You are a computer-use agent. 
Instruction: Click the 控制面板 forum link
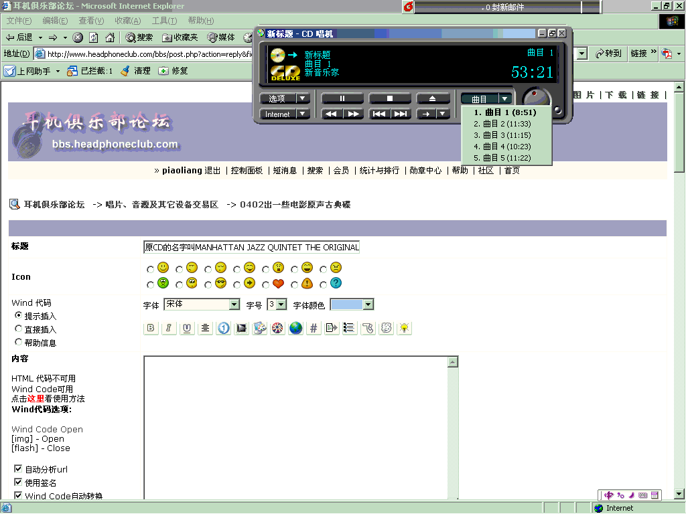[247, 171]
